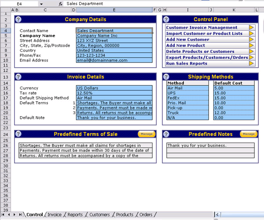
Task: Click the Shipping Methods help icon
Action: pyautogui.click(x=166, y=77)
